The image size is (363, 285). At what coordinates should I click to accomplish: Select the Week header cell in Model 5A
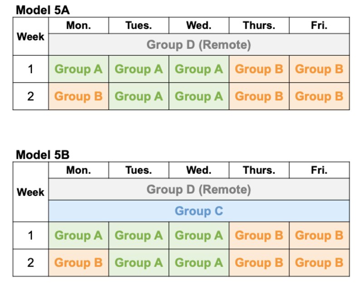click(30, 37)
